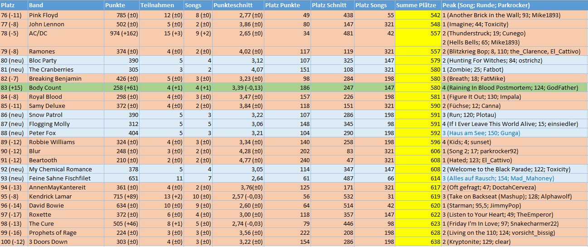Select the 'Blur' band cell
The image size is (588, 247).
tap(65, 151)
